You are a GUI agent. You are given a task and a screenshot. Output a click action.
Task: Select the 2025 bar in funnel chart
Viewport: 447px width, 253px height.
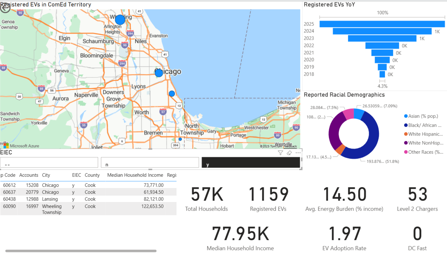click(x=382, y=24)
